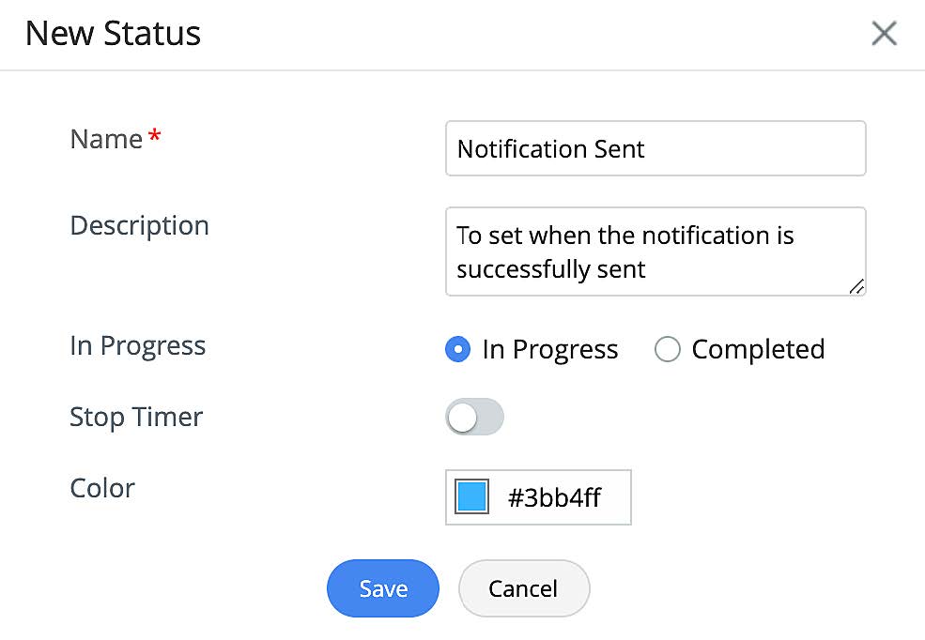Click the Color label text
This screenshot has height=640, width=925.
coord(102,488)
